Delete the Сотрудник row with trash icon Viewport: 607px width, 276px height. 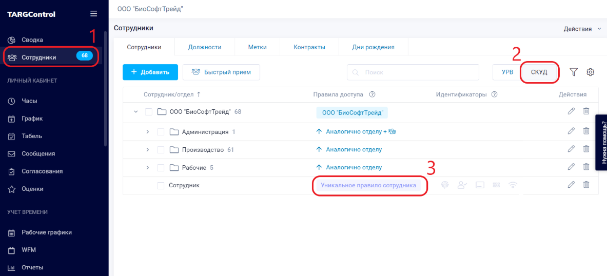[586, 185]
